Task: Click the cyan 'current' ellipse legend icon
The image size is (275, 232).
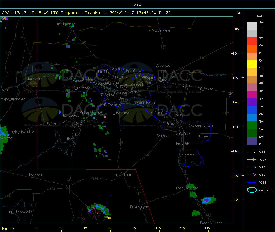Action: 252,190
